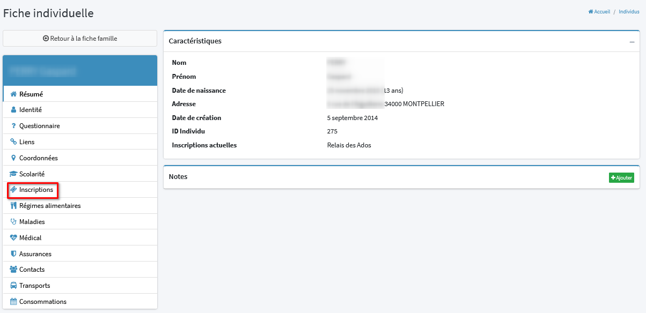Open the Individus breadcrumb link
646x313 pixels.
[629, 12]
